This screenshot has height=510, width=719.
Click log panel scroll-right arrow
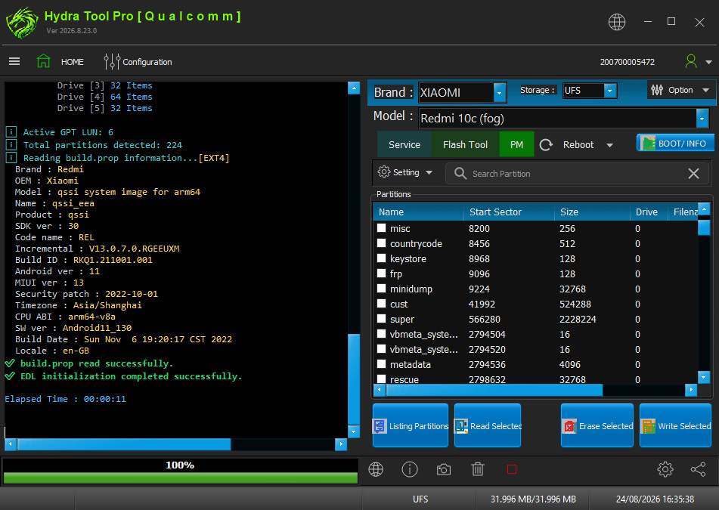(x=341, y=444)
